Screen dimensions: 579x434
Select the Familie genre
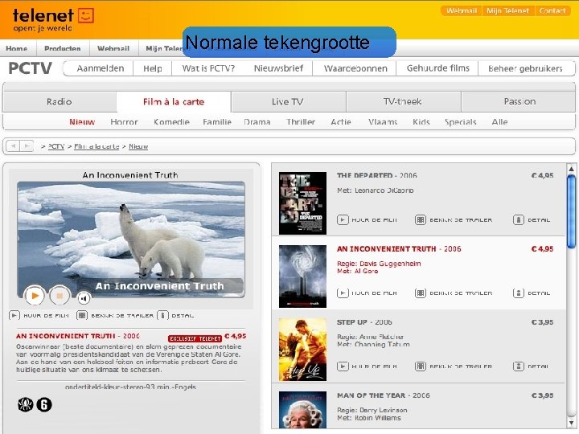coord(217,122)
